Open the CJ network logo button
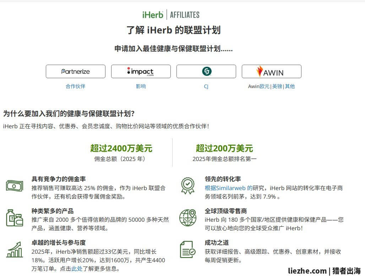Image resolution: width=365 pixels, height=280 pixels. point(206,71)
